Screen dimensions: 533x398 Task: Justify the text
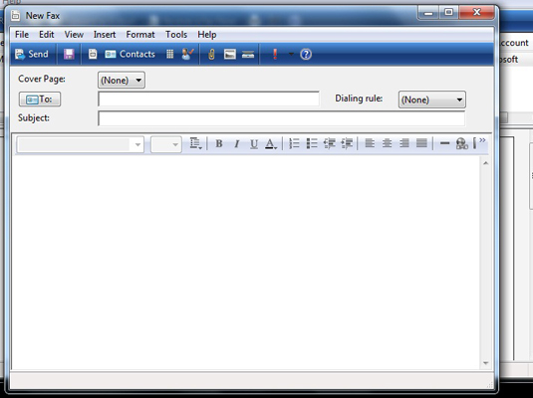pos(421,143)
